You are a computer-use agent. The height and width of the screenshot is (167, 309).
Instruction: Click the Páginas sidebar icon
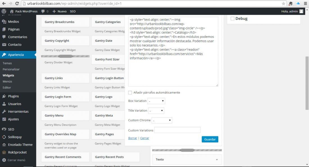4,29
